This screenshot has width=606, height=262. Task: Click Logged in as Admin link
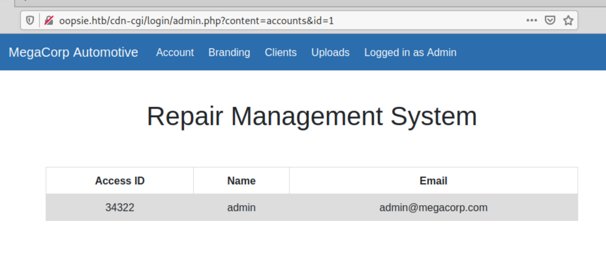pos(410,53)
